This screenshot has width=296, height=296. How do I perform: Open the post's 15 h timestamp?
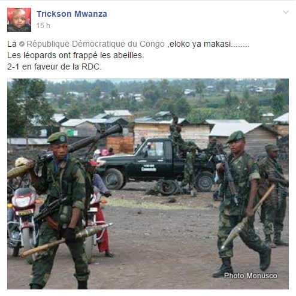point(43,26)
